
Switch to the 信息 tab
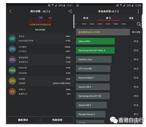[131, 18]
